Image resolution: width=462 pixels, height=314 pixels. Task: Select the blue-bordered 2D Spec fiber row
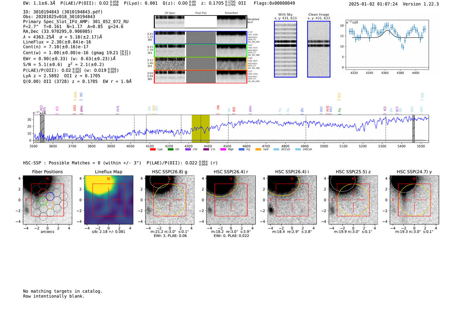tap(200, 38)
